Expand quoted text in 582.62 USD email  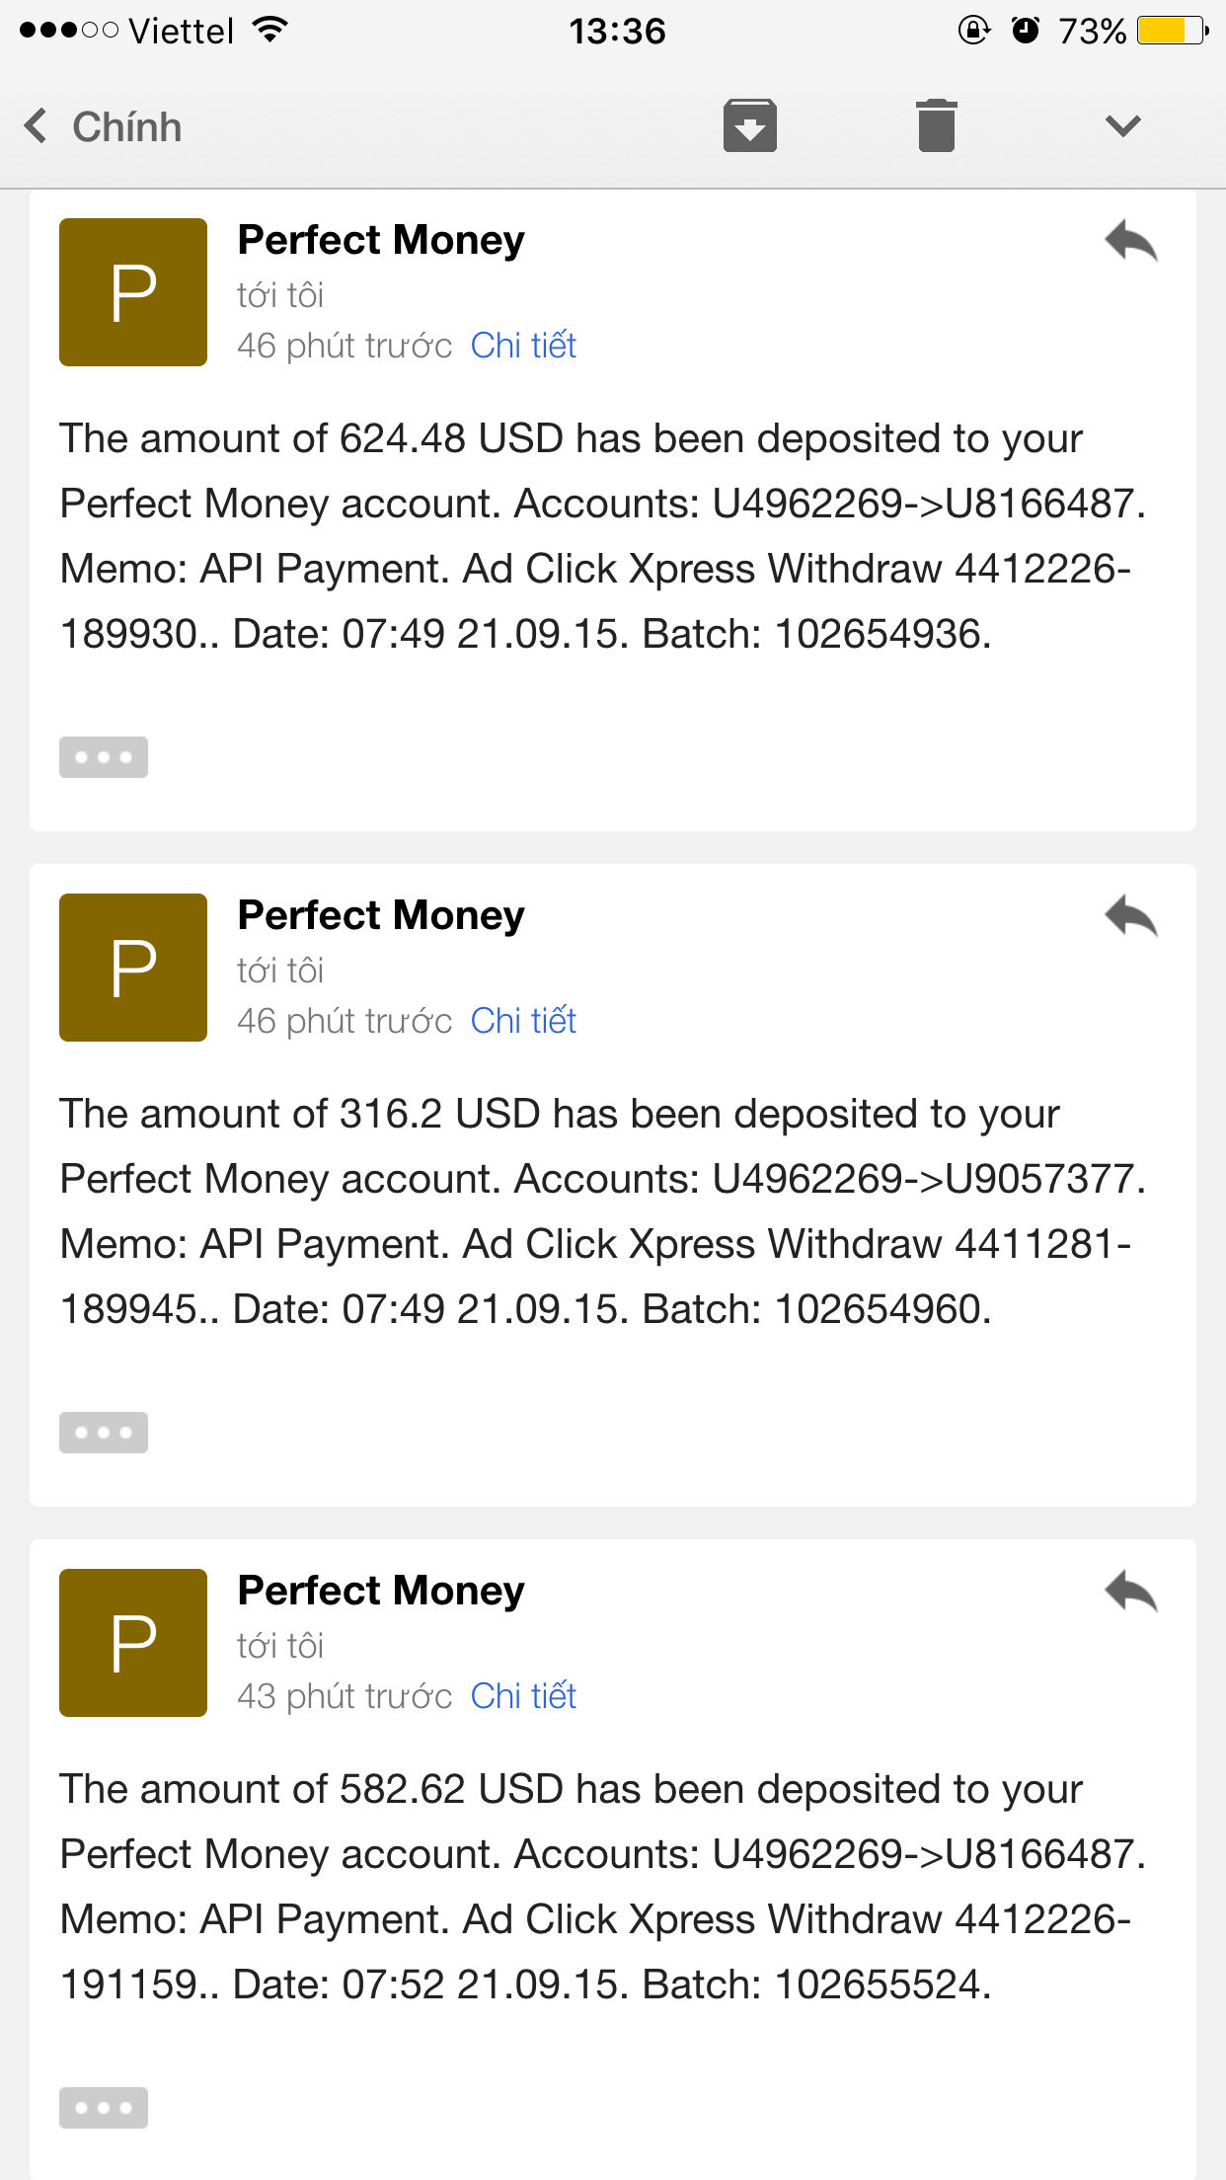pos(104,2108)
